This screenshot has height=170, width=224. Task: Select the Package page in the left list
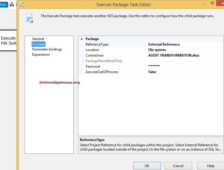coord(39,44)
